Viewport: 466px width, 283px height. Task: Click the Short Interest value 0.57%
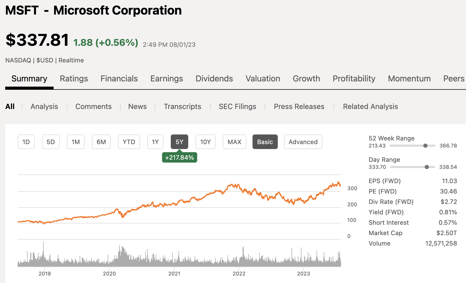point(448,223)
